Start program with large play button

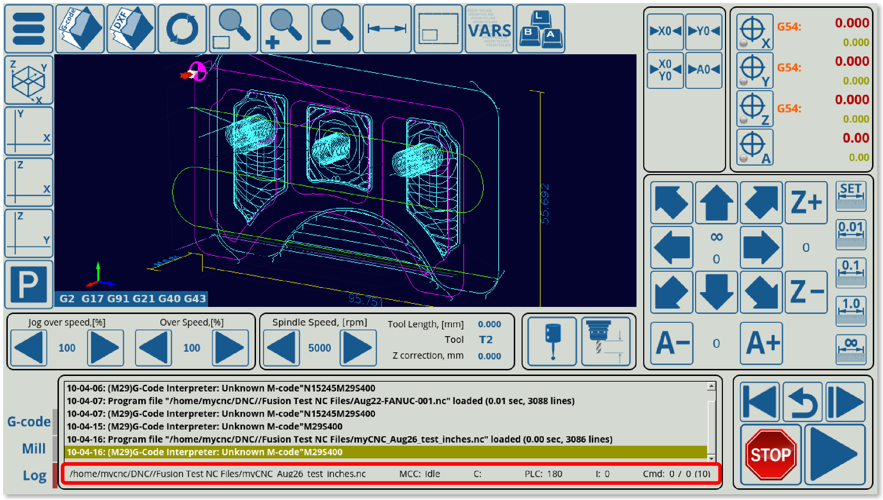tap(834, 455)
